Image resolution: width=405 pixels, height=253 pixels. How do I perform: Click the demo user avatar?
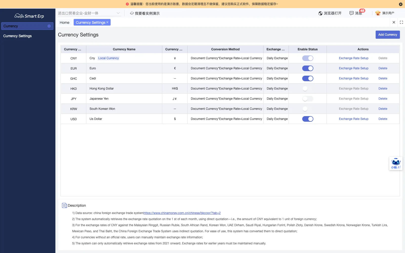[x=378, y=13]
